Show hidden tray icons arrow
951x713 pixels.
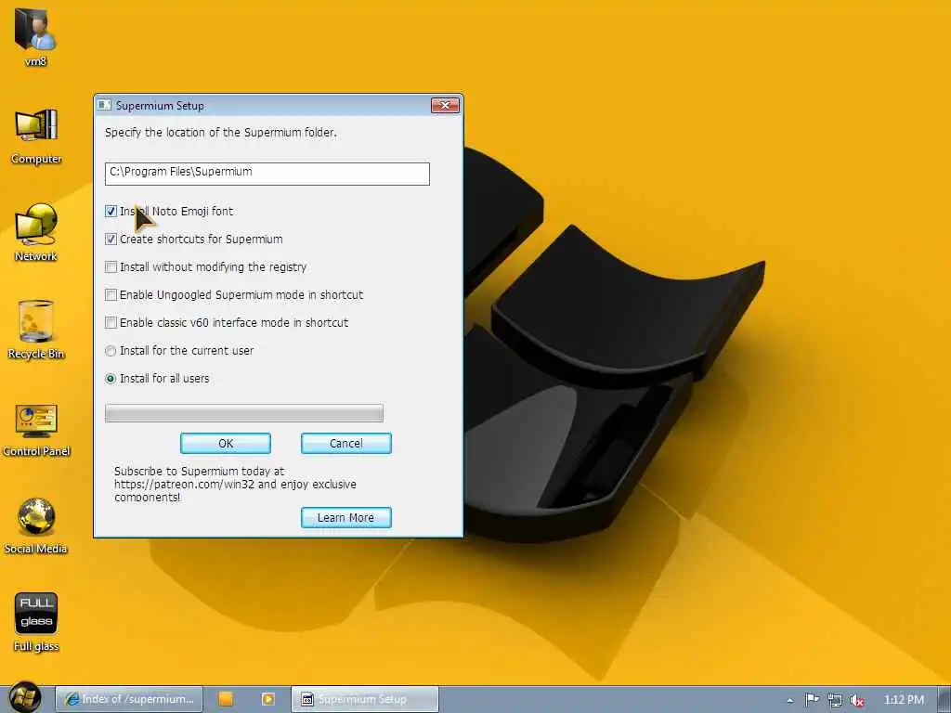tap(789, 700)
